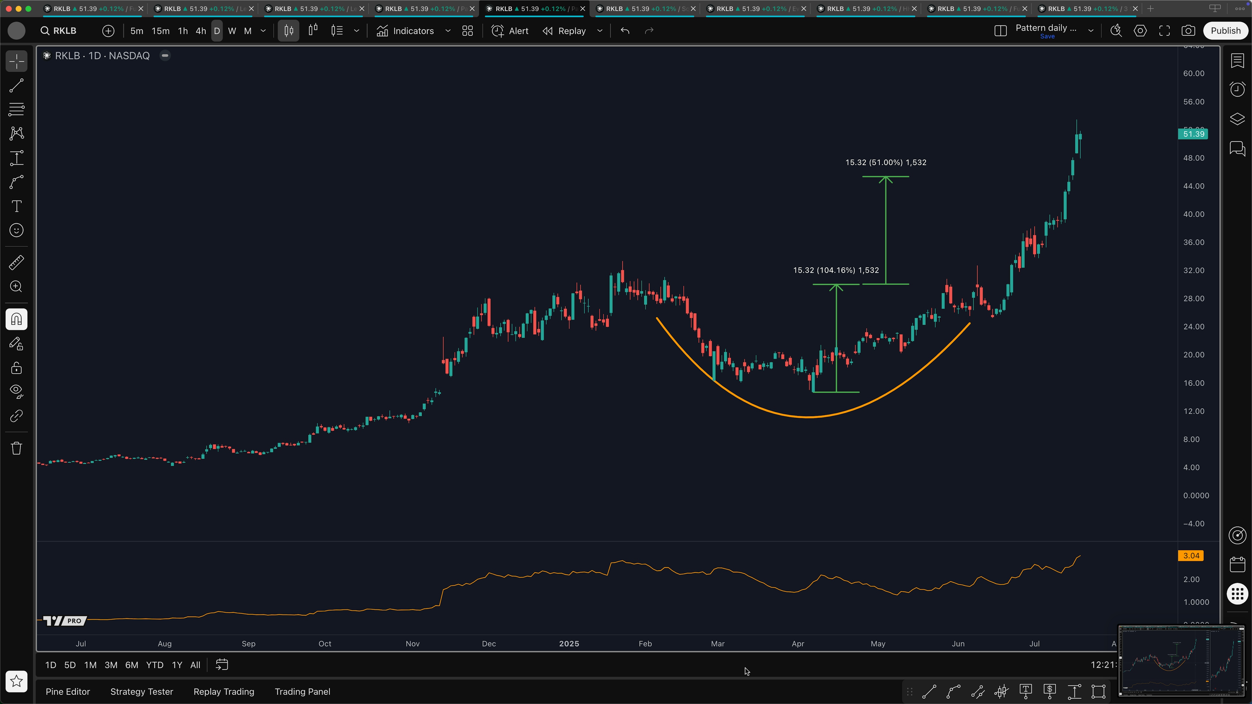Set date range to All

coord(195,665)
